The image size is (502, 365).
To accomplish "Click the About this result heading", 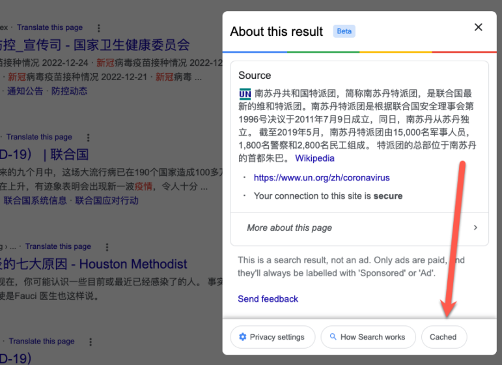I will tap(277, 31).
